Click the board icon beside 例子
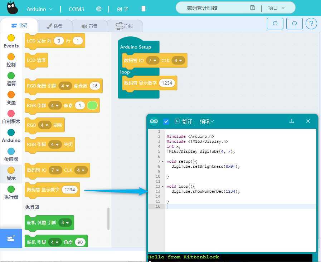This screenshot has height=262, width=321. (144, 9)
